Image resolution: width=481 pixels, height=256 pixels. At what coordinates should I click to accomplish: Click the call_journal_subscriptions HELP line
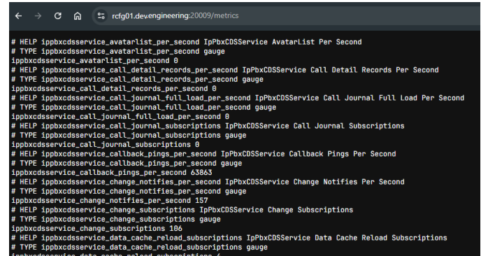[208, 126]
